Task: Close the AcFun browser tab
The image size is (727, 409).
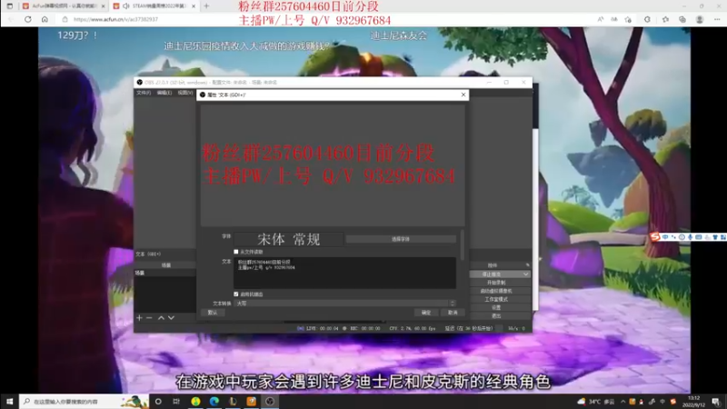Action: [103, 6]
